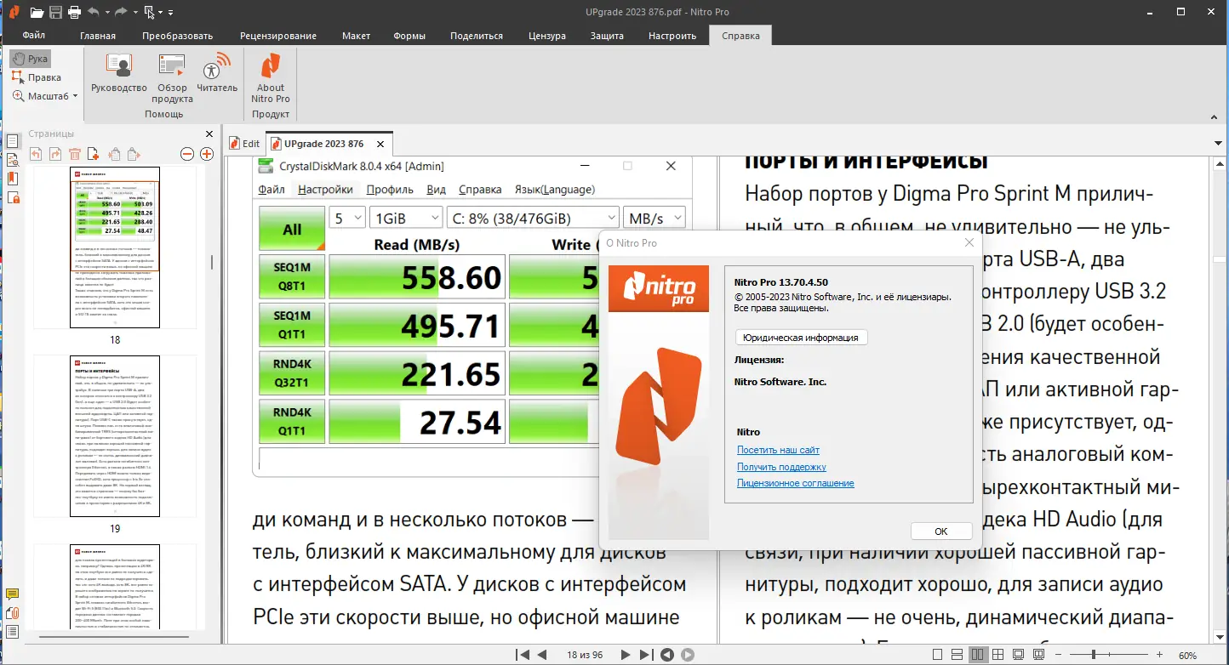Shrink page thumbnails with the minus icon
The height and width of the screenshot is (665, 1229).
187,154
